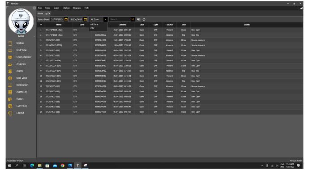
Task: Expand the All Zone dropdown arrow
Action: click(x=106, y=19)
